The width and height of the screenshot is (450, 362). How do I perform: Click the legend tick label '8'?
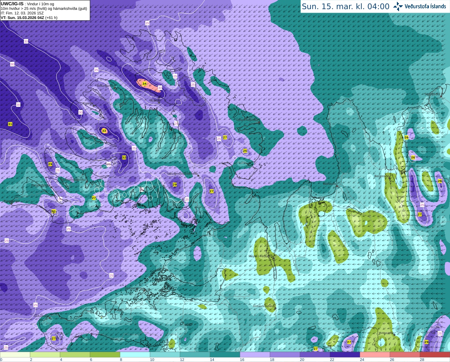(x=121, y=360)
